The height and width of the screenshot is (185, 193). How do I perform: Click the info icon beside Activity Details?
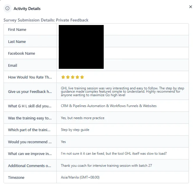click(7, 8)
